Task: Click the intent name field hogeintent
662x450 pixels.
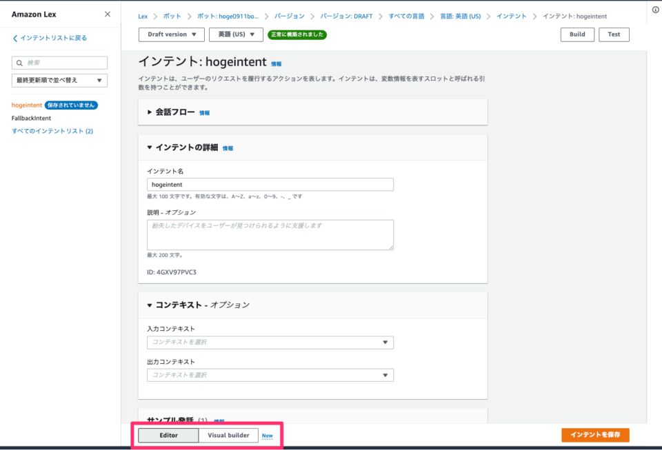Action: (270, 184)
